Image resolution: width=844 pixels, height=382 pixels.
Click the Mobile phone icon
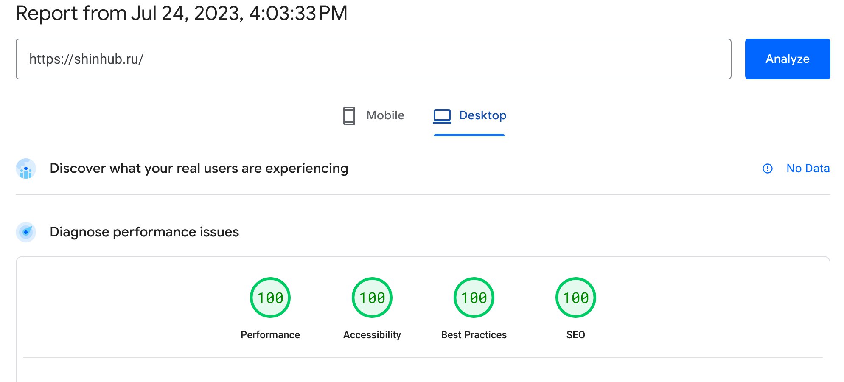click(349, 115)
